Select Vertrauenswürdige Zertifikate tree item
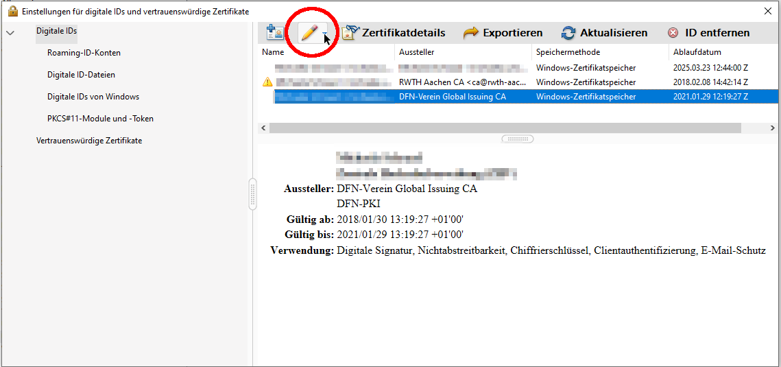The image size is (781, 367). pyautogui.click(x=89, y=141)
